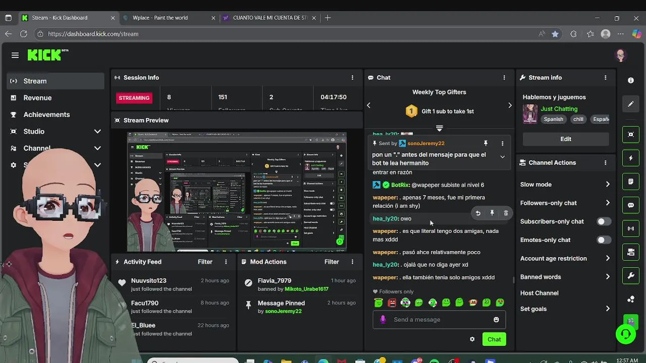This screenshot has height=363, width=646.
Task: Pin the owo chat message
Action: click(x=492, y=213)
